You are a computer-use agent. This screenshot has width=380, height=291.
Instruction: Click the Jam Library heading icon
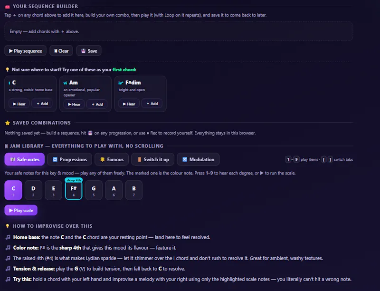coord(6,146)
